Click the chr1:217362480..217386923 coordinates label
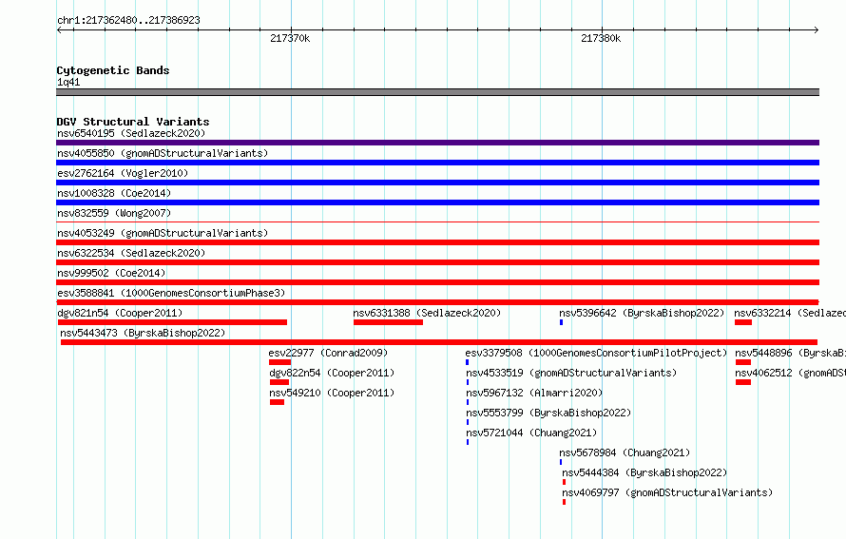 click(128, 20)
